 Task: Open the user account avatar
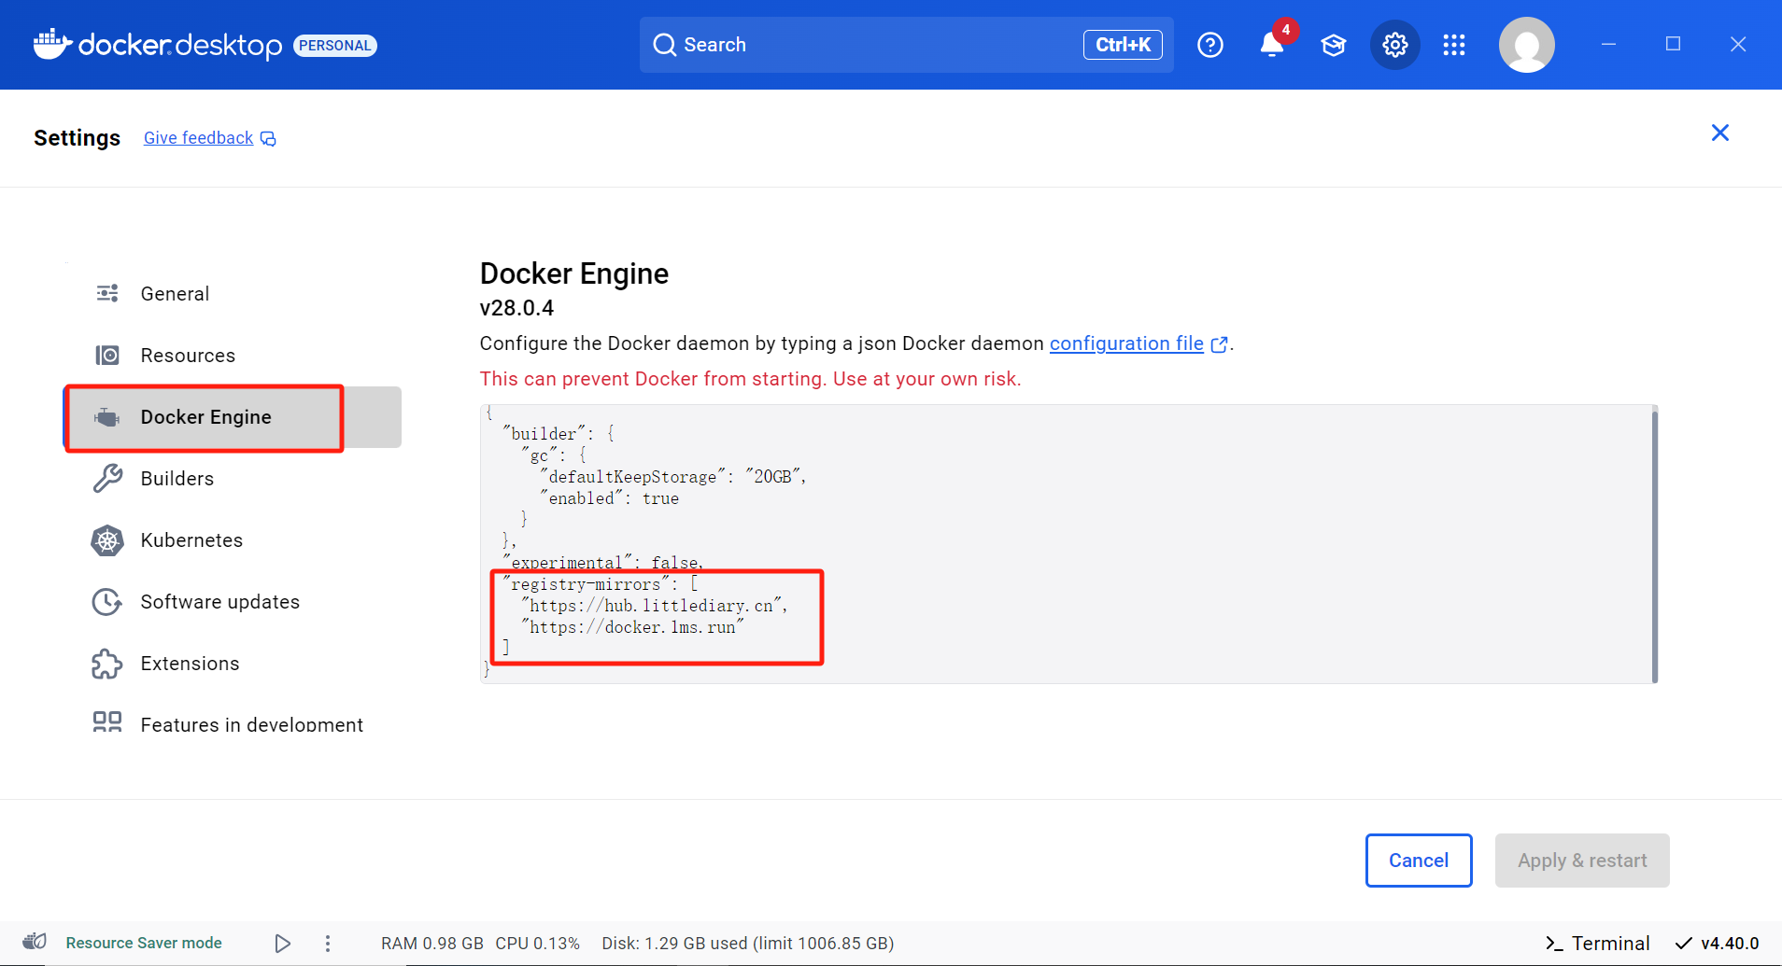tap(1527, 45)
